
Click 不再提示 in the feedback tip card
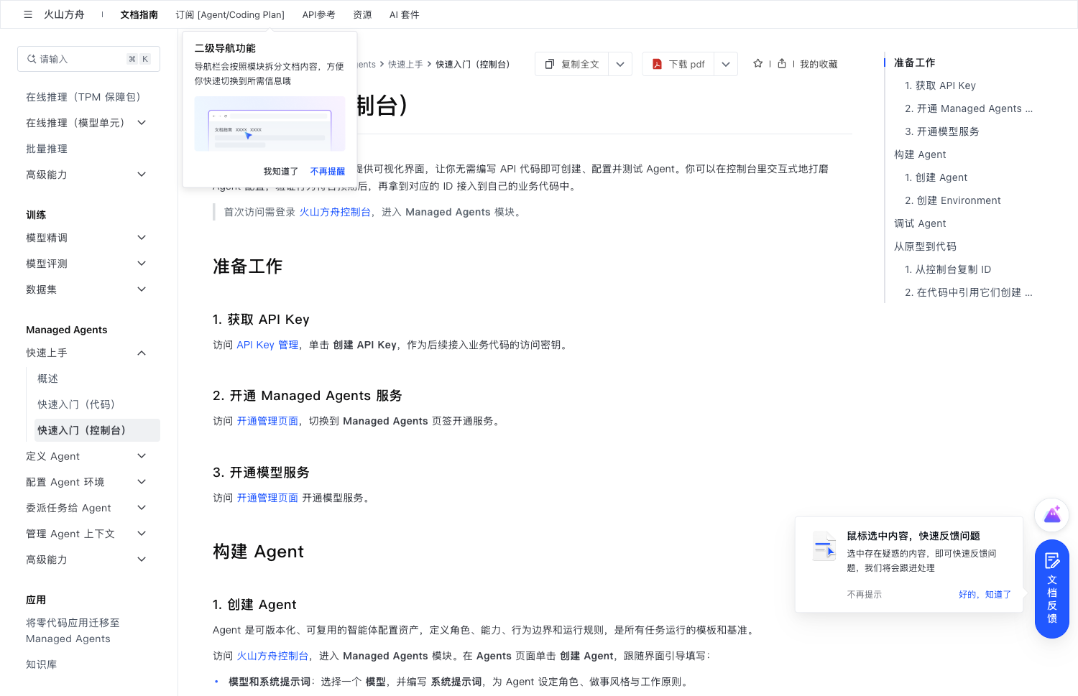864,595
